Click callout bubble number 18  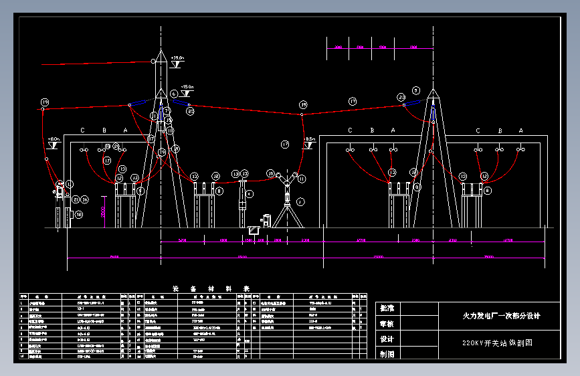point(79,214)
